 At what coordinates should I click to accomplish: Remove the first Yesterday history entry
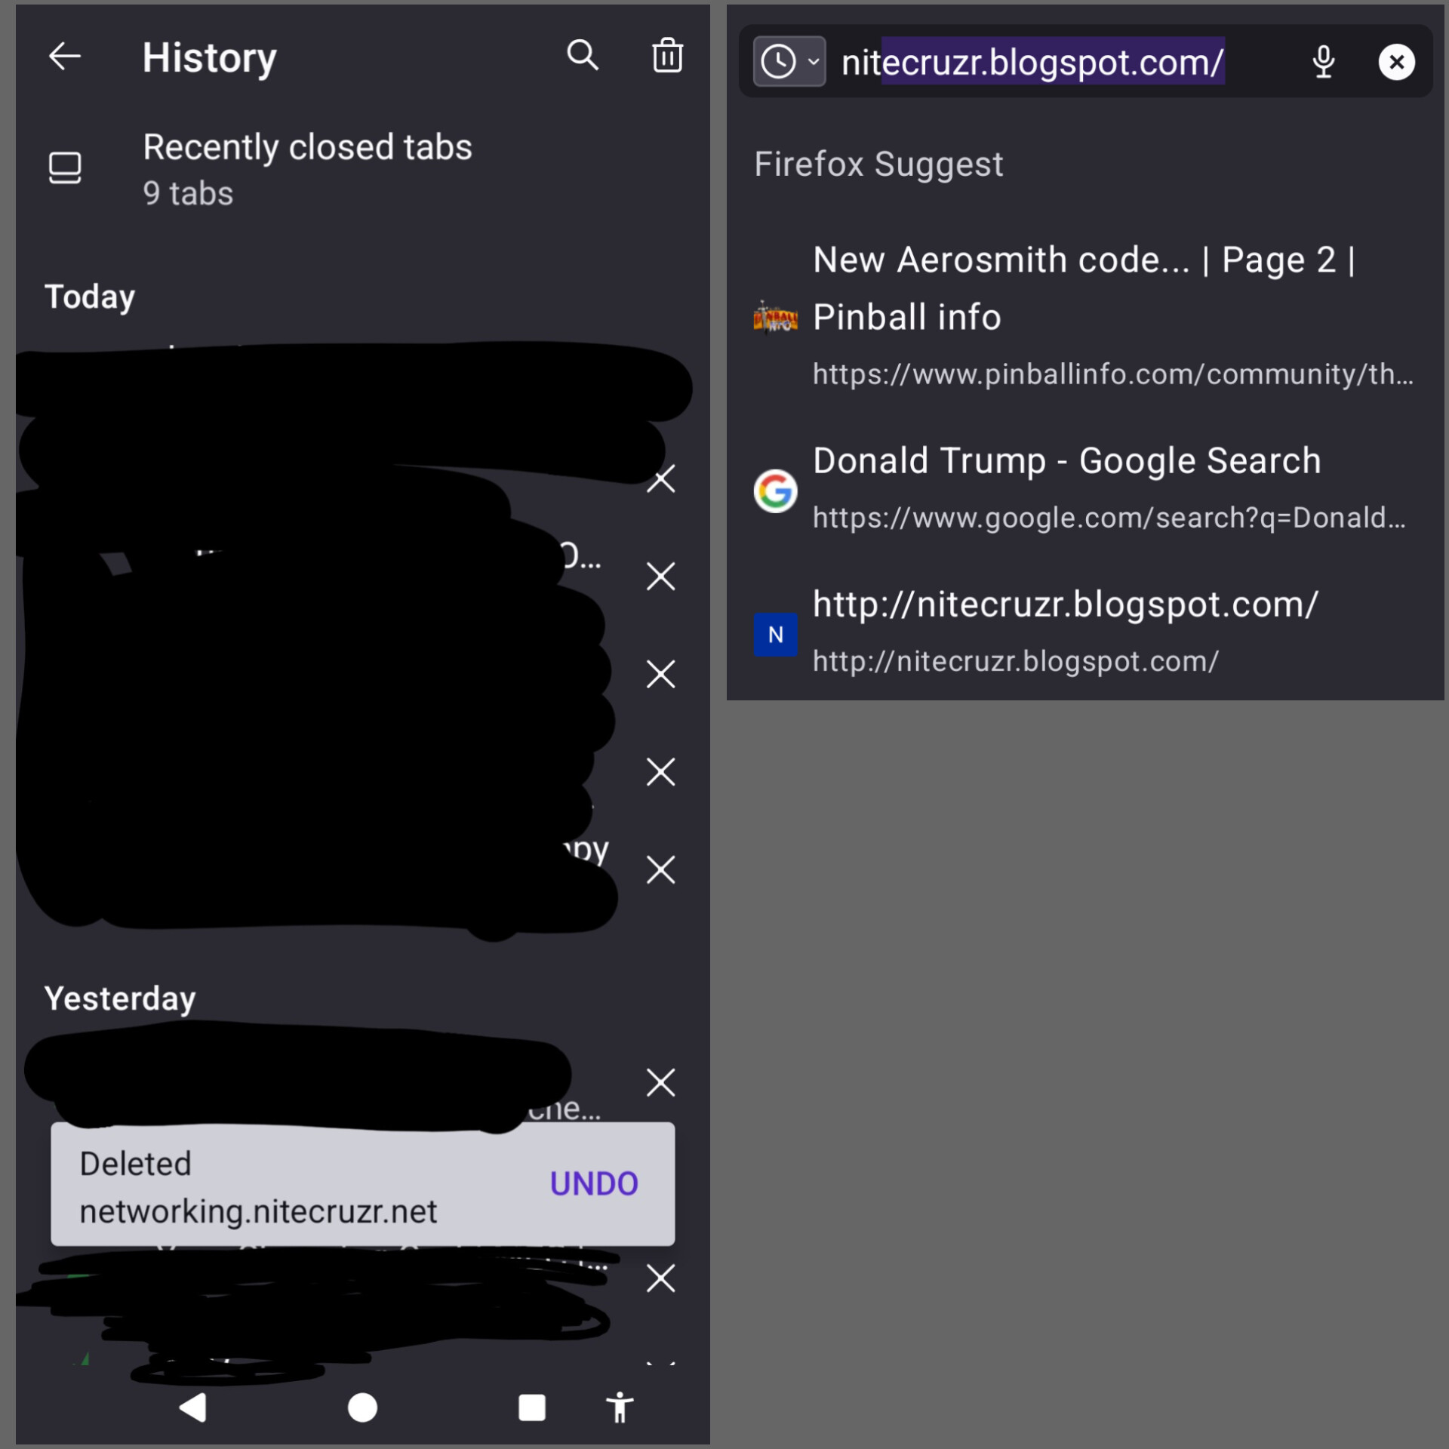(660, 1082)
